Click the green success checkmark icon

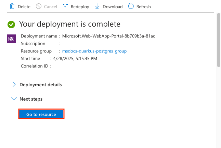click(x=11, y=25)
